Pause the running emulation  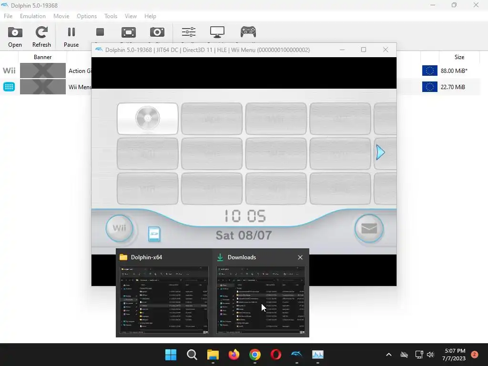coord(71,37)
